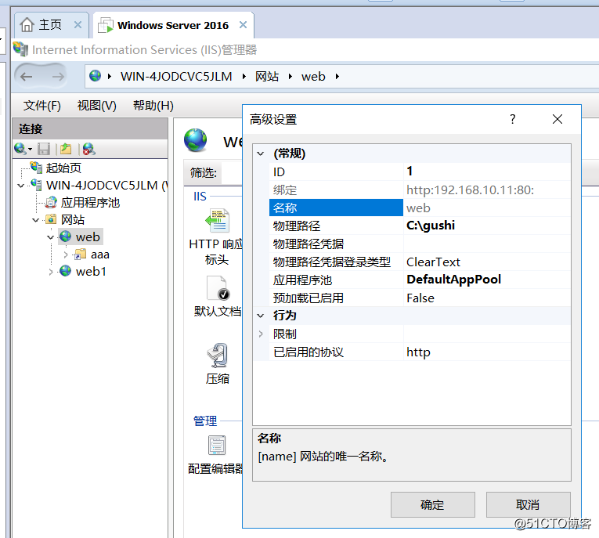This screenshot has height=538, width=599.
Task: Open the HTTP response headers feature icon
Action: tap(218, 221)
